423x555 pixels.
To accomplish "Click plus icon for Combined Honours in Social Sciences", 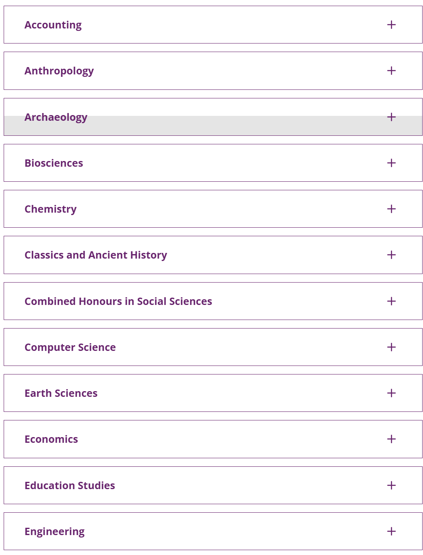I will point(391,301).
